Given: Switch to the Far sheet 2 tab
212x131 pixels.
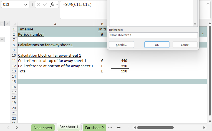Looking at the screenshot, I should [94, 128].
